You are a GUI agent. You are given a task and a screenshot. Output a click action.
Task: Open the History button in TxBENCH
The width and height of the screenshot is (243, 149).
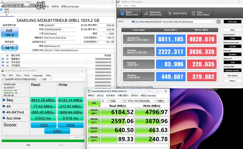(x=232, y=81)
